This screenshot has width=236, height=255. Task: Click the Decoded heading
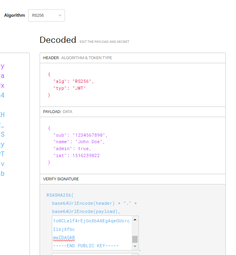click(58, 40)
